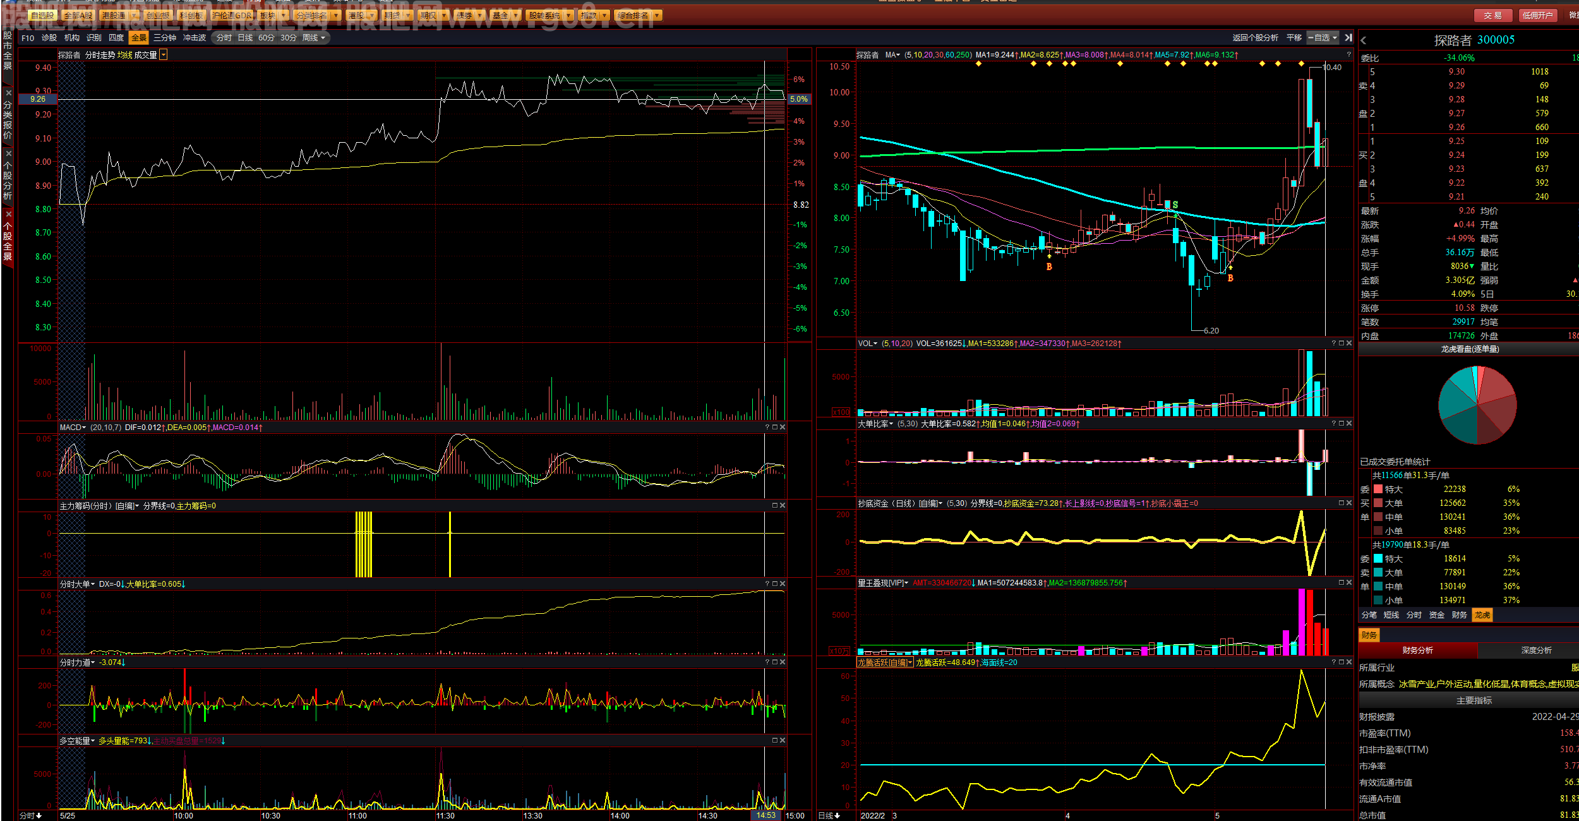This screenshot has height=821, width=1579.
Task: Switch to the 分笔 tab
Action: [1369, 615]
